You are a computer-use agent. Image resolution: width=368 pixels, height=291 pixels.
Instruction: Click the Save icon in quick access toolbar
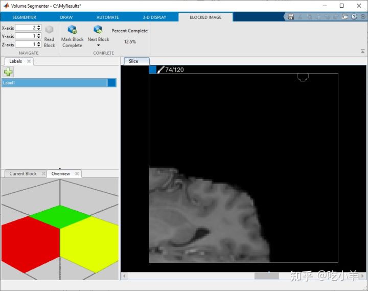point(291,17)
